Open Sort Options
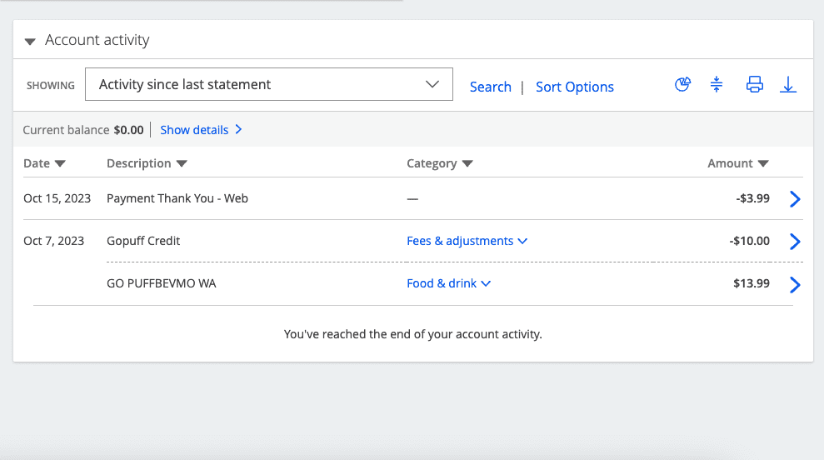 574,87
